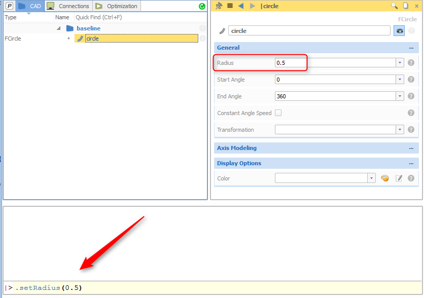Open the Radius dropdown arrow
The width and height of the screenshot is (424, 298).
(400, 63)
